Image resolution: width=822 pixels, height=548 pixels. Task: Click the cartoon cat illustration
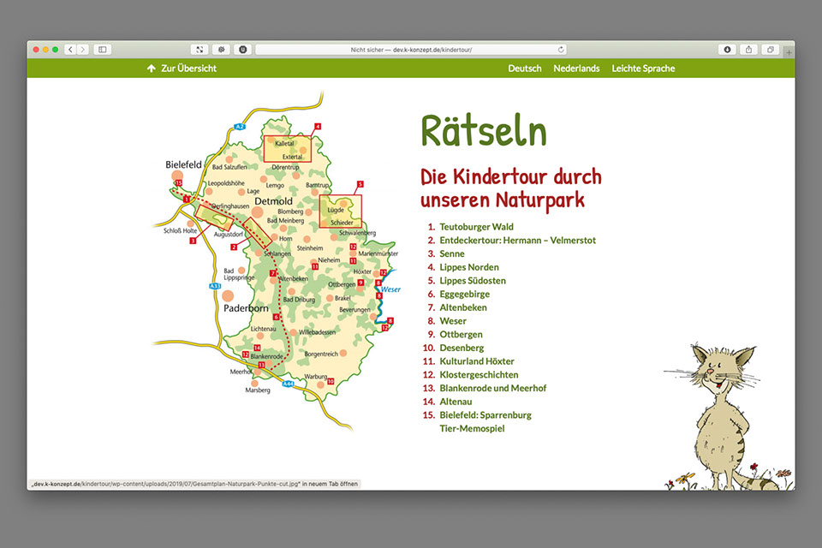tap(718, 411)
